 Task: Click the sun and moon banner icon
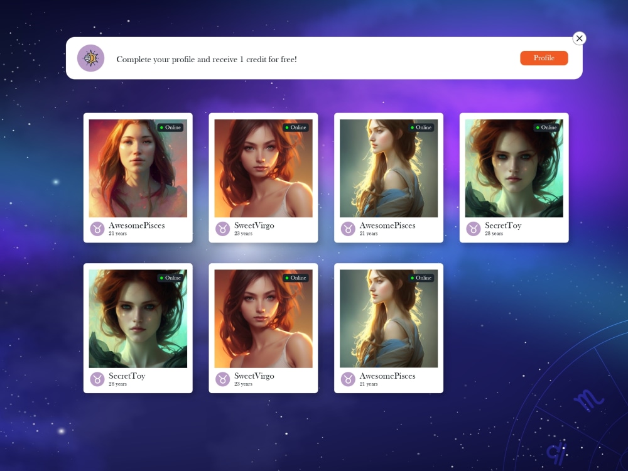tap(91, 58)
